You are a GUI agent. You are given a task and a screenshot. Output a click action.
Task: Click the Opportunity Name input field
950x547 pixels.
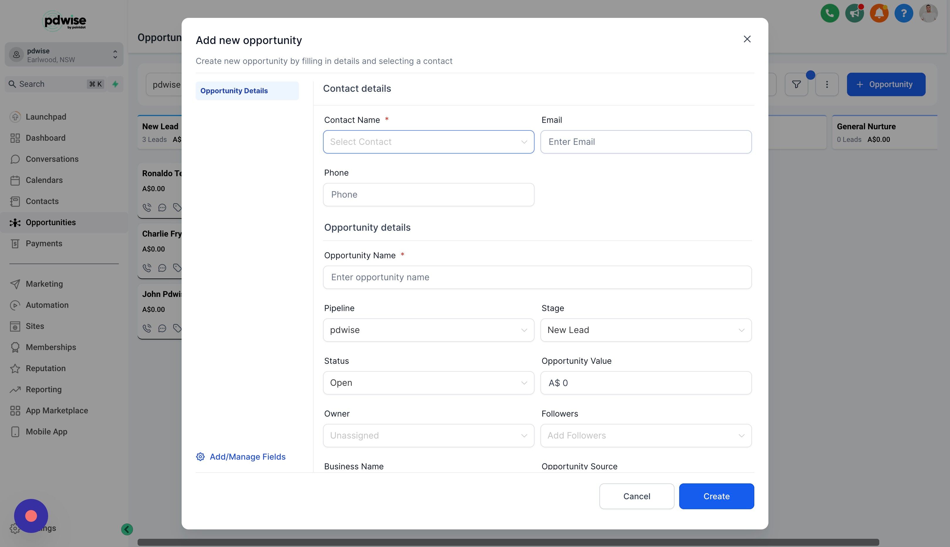537,277
